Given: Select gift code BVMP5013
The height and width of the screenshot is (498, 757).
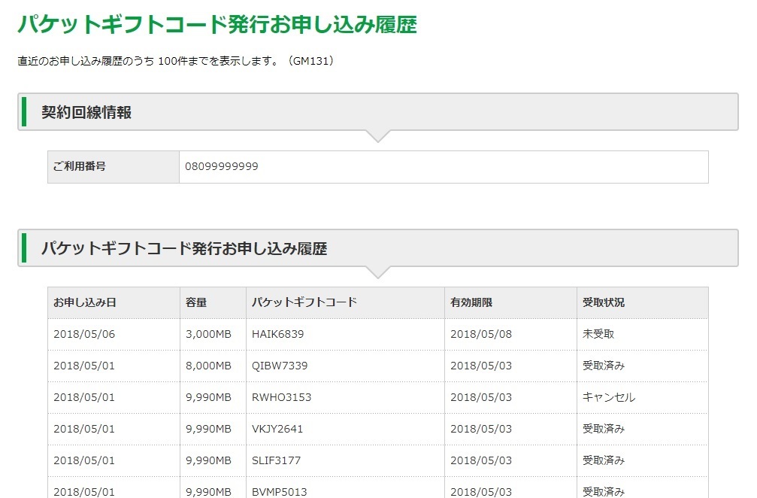Looking at the screenshot, I should [279, 491].
